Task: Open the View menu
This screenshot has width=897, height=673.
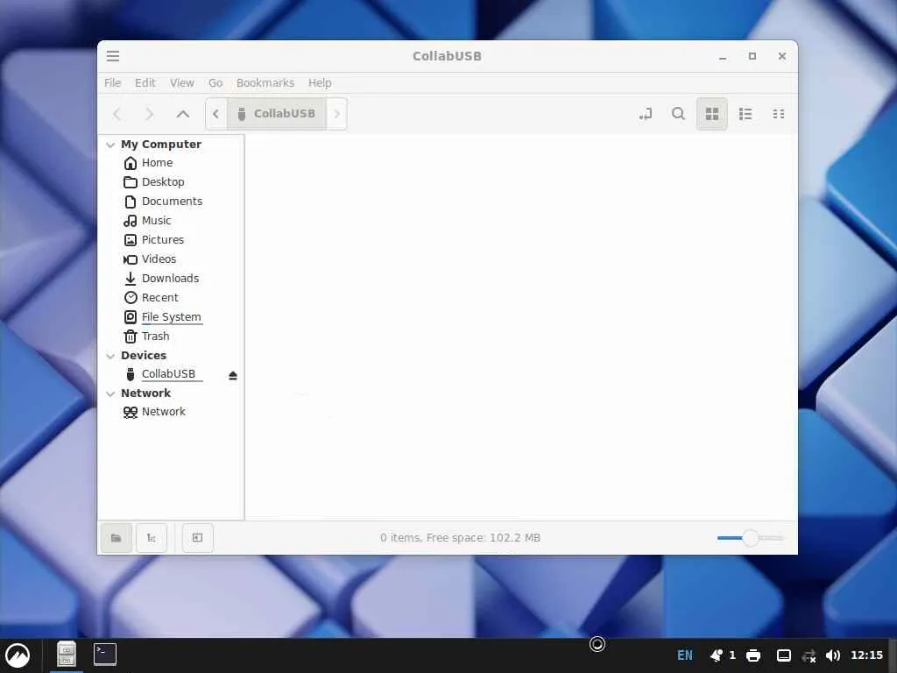Action: coord(182,83)
